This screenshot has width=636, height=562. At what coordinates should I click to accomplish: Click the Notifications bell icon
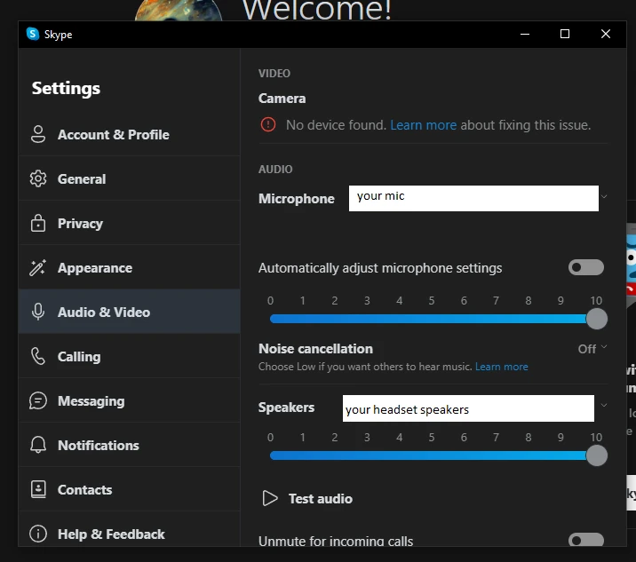pyautogui.click(x=38, y=445)
